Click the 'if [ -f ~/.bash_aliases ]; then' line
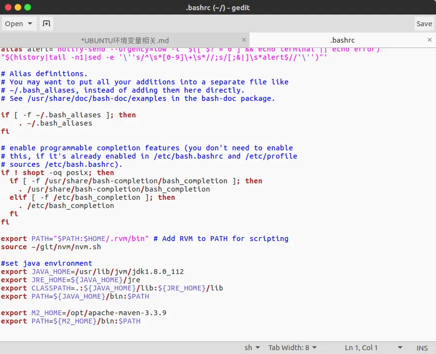 [x=68, y=115]
